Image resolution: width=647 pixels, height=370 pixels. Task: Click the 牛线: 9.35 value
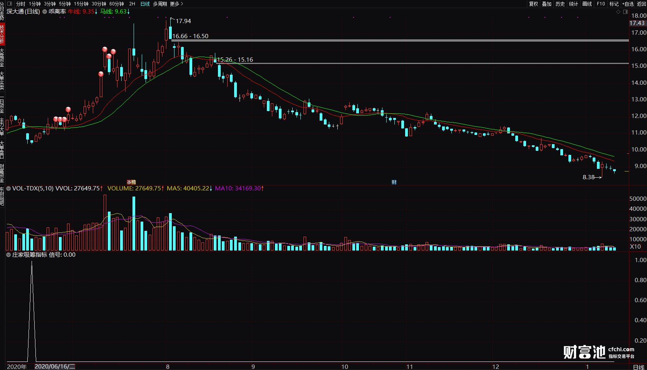coord(81,12)
